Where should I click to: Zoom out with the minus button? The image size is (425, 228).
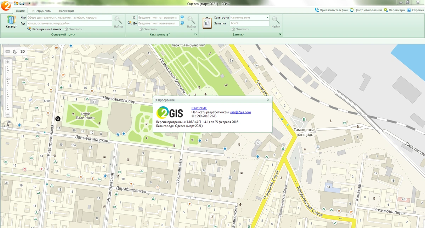tap(8, 114)
